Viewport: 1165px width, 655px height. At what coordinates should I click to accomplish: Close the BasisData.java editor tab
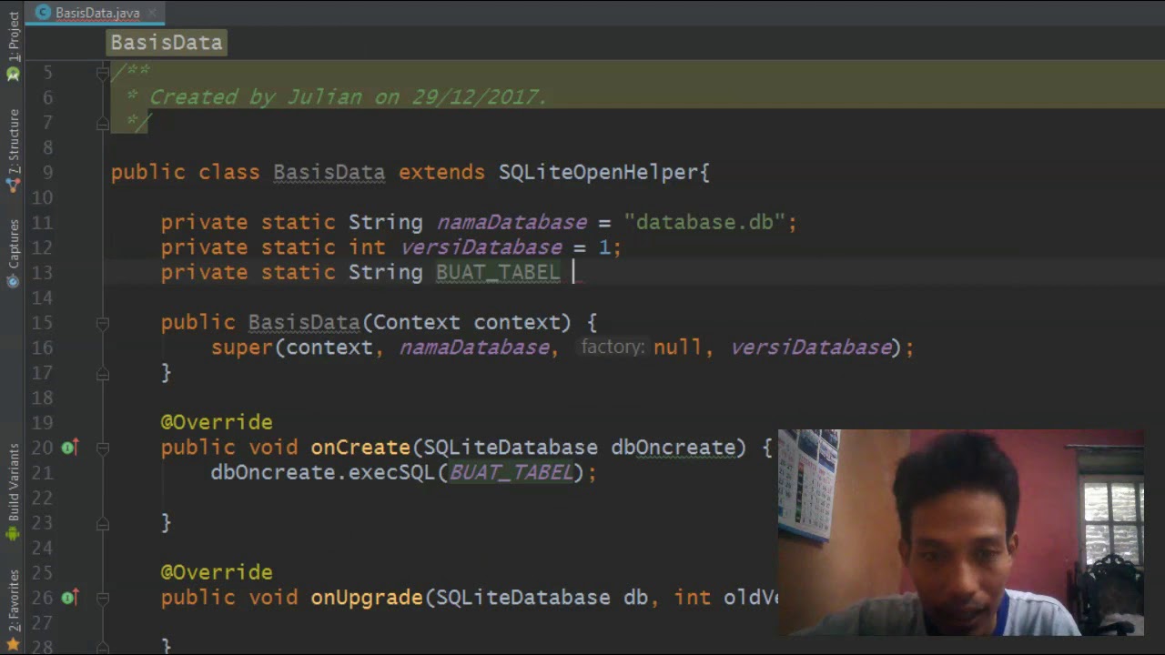click(153, 13)
